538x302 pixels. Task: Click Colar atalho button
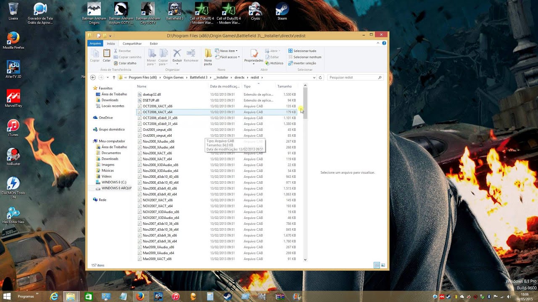[x=125, y=63]
